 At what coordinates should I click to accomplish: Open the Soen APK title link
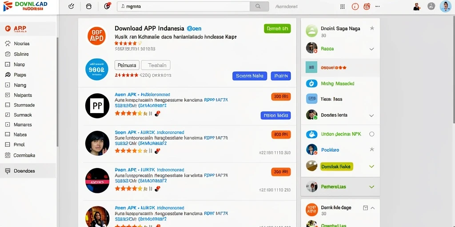click(x=149, y=132)
